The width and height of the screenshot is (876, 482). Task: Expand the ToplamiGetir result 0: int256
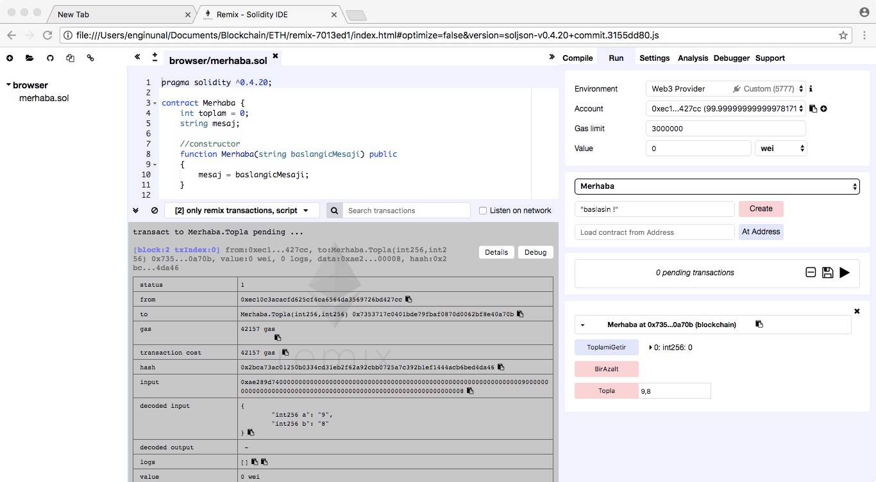click(x=651, y=348)
